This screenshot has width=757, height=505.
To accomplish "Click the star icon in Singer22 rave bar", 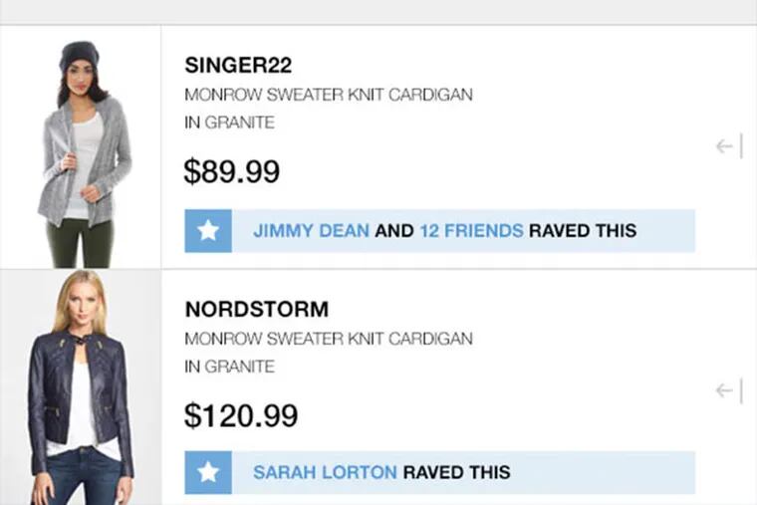I will pos(207,231).
